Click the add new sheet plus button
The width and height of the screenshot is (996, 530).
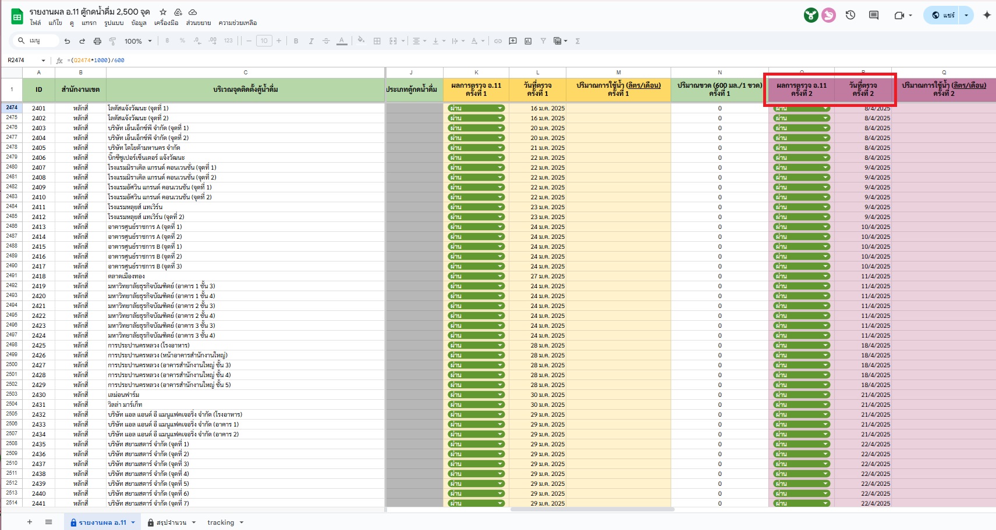(30, 522)
